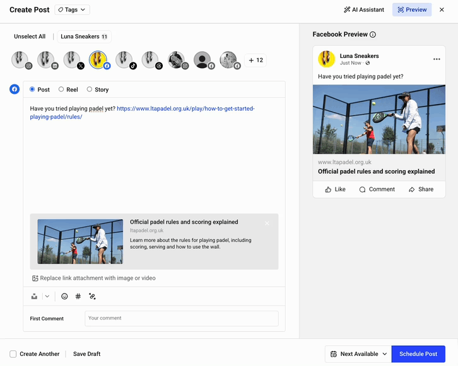Close the Create Post dialog
Screen dimensions: 458x366
click(x=442, y=9)
